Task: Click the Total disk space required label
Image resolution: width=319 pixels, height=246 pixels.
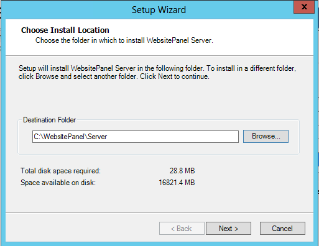Action: tap(60, 171)
